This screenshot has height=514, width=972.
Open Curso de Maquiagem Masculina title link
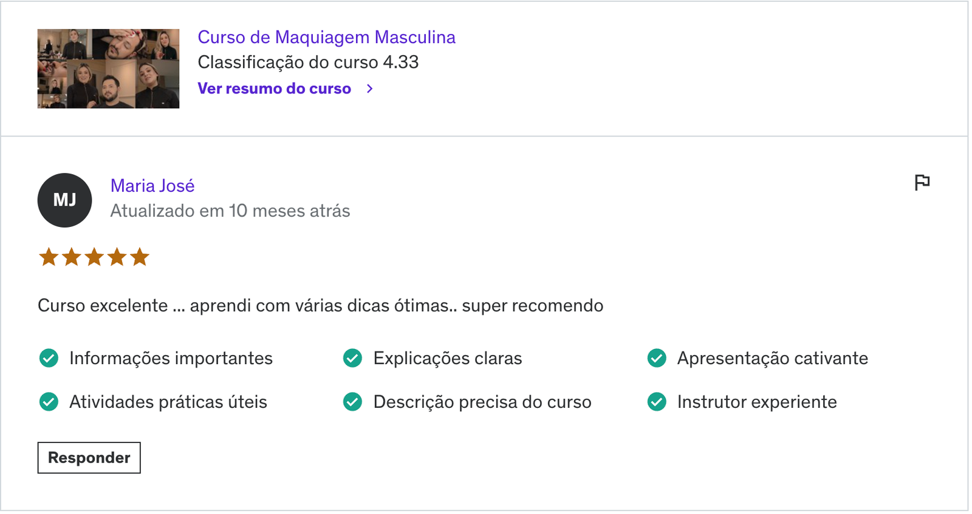[x=327, y=37]
